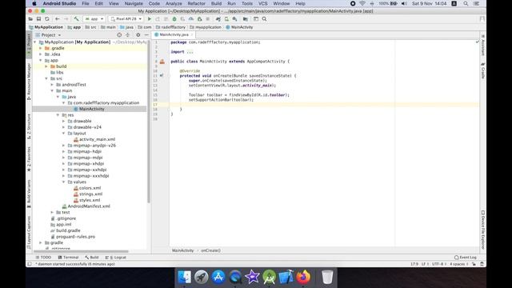The height and width of the screenshot is (288, 512).
Task: Click the Synchronize refresh toolbar icon
Action: [47, 19]
